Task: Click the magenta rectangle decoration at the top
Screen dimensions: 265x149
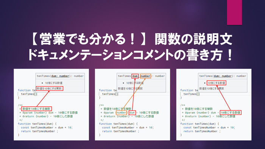Action: [234, 12]
